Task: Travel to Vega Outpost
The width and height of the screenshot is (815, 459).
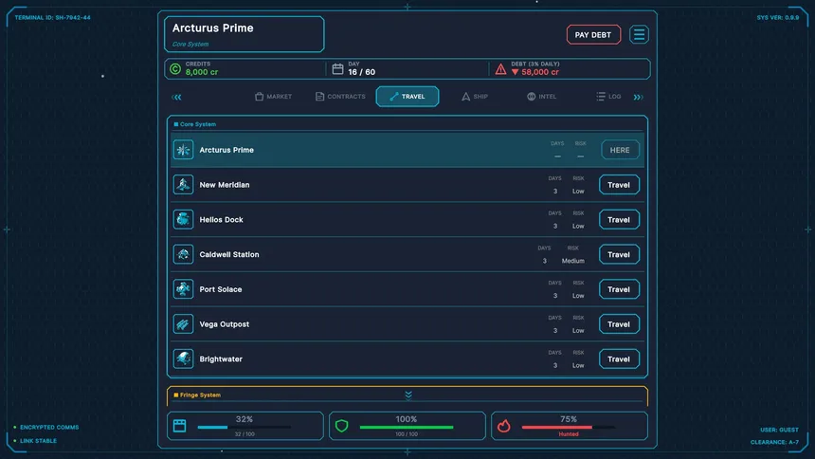Action: tap(619, 324)
